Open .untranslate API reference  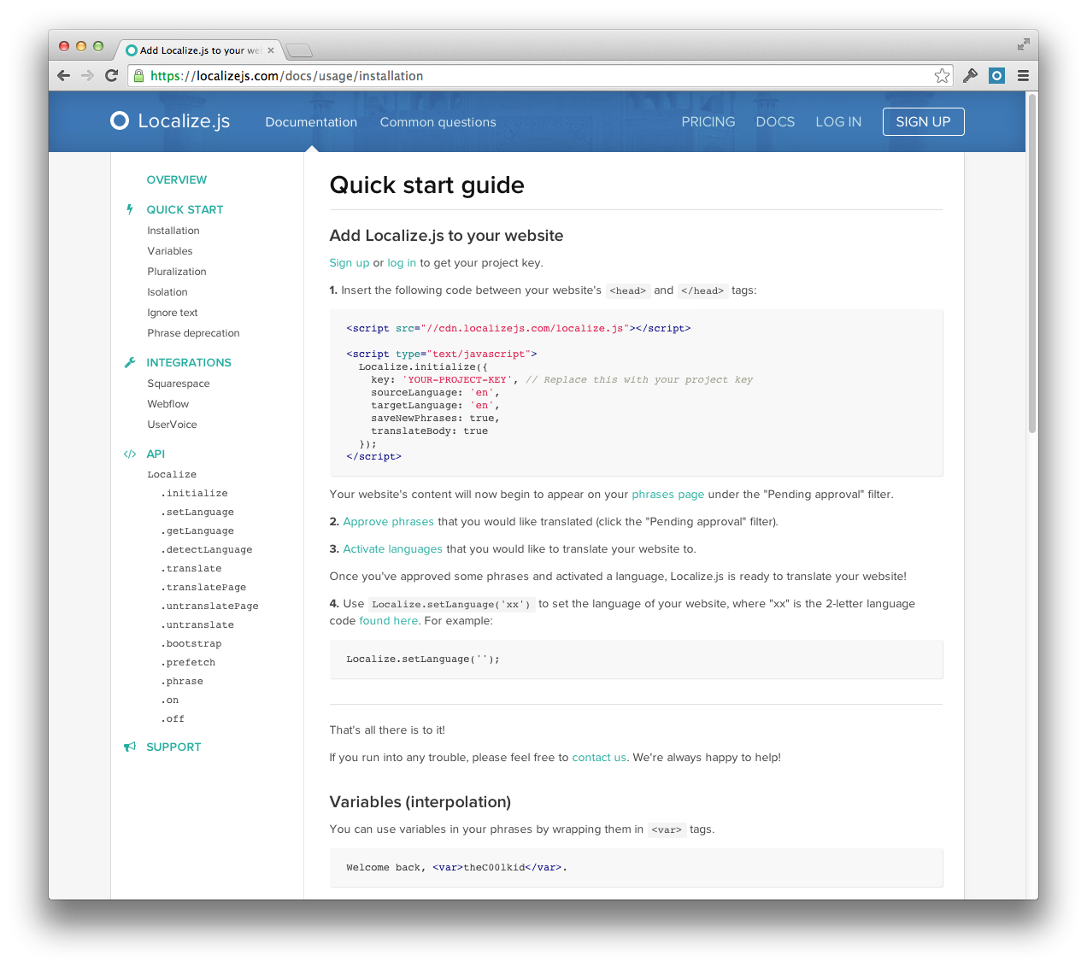point(197,624)
